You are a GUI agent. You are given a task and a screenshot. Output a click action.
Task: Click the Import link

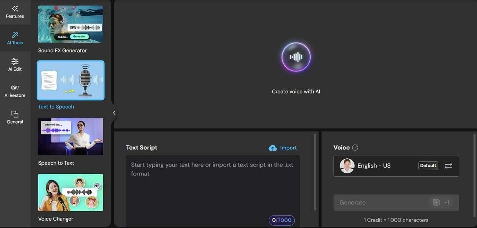point(288,148)
